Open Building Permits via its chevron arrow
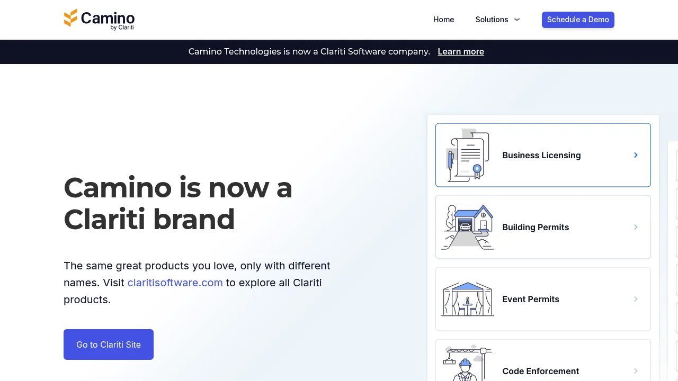Image resolution: width=678 pixels, height=381 pixels. click(636, 227)
